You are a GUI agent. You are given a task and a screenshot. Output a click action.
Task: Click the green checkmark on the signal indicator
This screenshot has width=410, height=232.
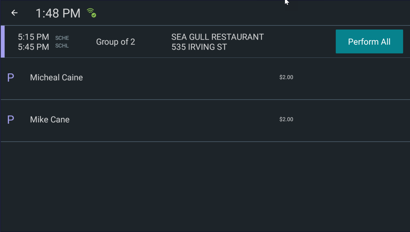(94, 15)
